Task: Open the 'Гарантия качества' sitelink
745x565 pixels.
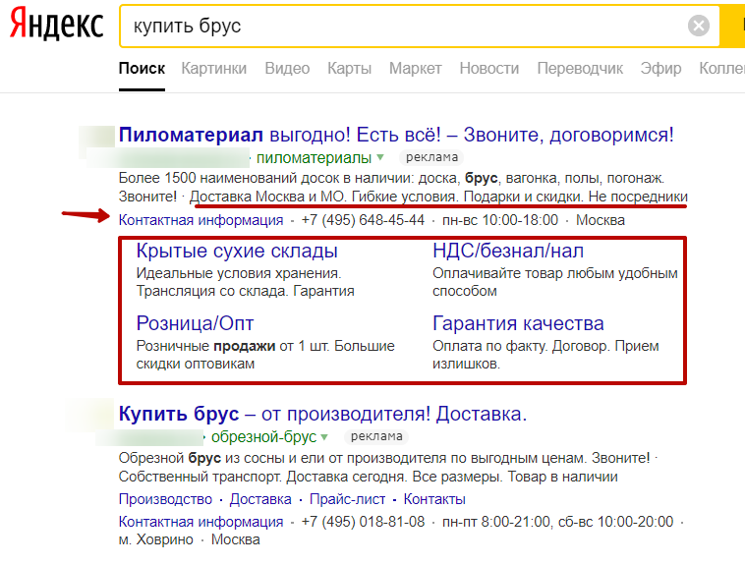Action: pos(518,323)
